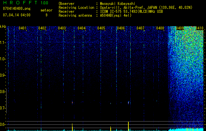The width and height of the screenshot is (206, 131).
Task: Click the kHz axis unit label
Action: coord(3,27)
